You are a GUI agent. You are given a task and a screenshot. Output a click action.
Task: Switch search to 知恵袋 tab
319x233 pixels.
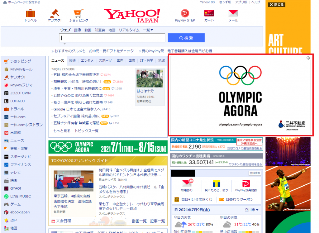[x=100, y=30]
